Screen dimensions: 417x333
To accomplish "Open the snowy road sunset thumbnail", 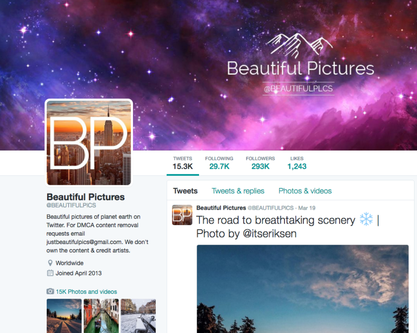I will pyautogui.click(x=64, y=316).
